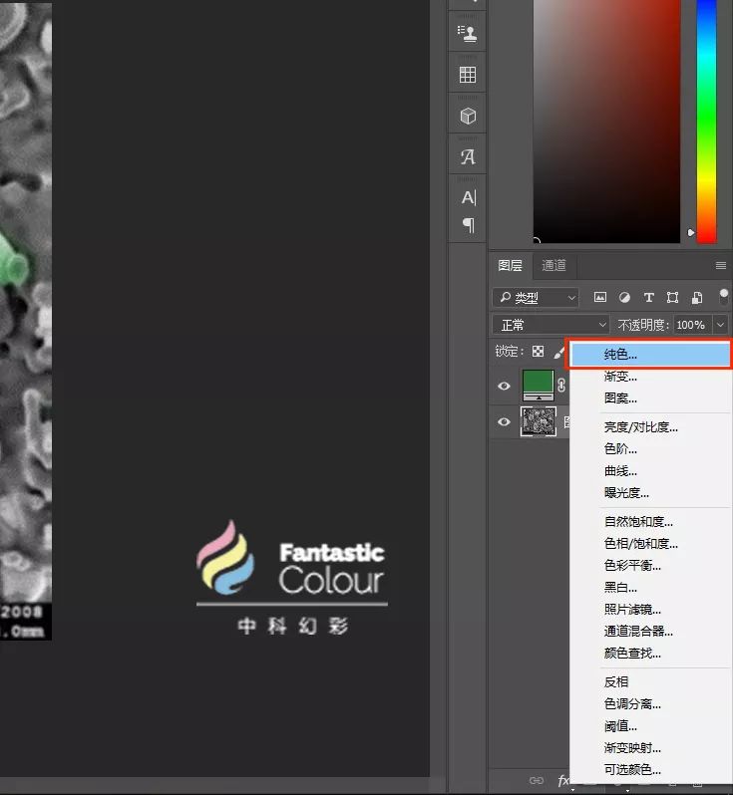Expand the 不透明度 opacity slider arrow
The width and height of the screenshot is (733, 795).
[x=720, y=325]
